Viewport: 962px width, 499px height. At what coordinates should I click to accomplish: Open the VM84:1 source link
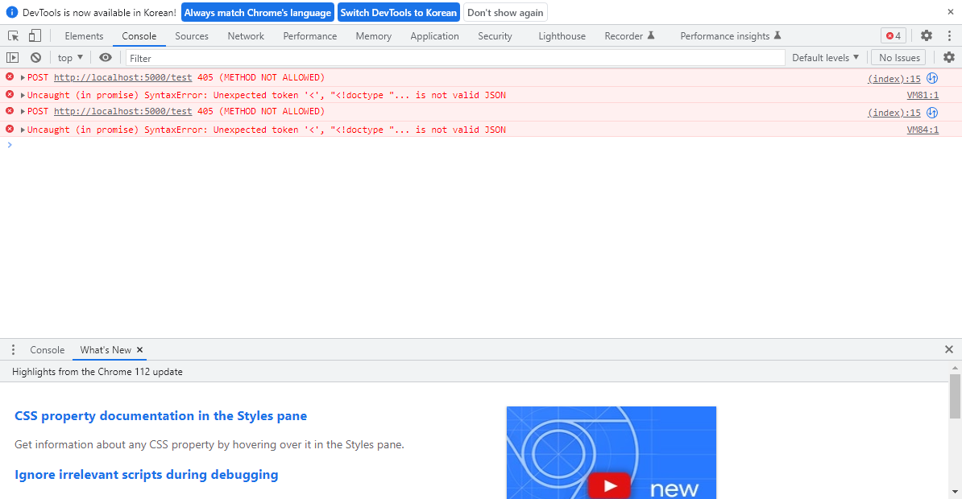tap(923, 130)
